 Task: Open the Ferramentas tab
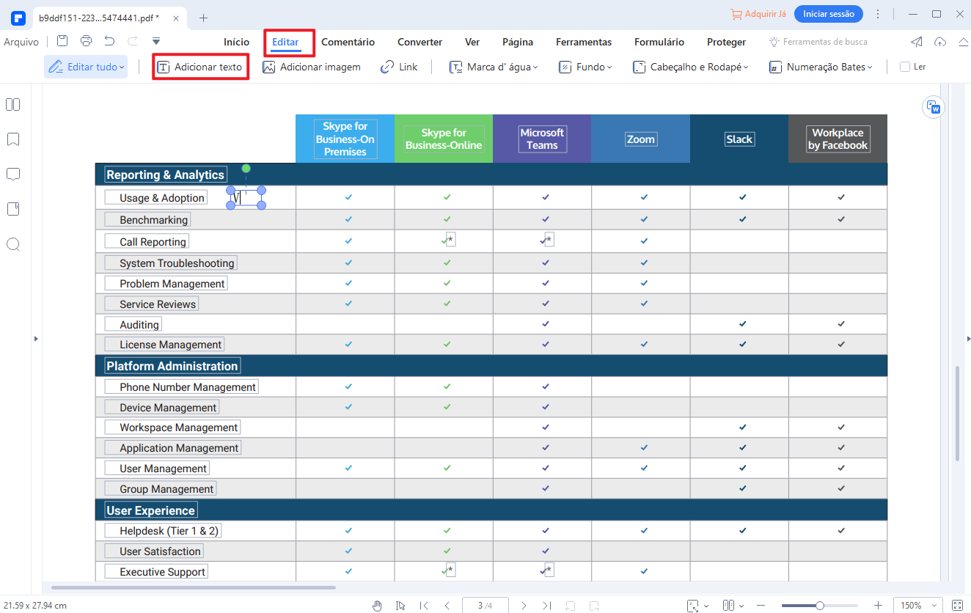click(584, 42)
